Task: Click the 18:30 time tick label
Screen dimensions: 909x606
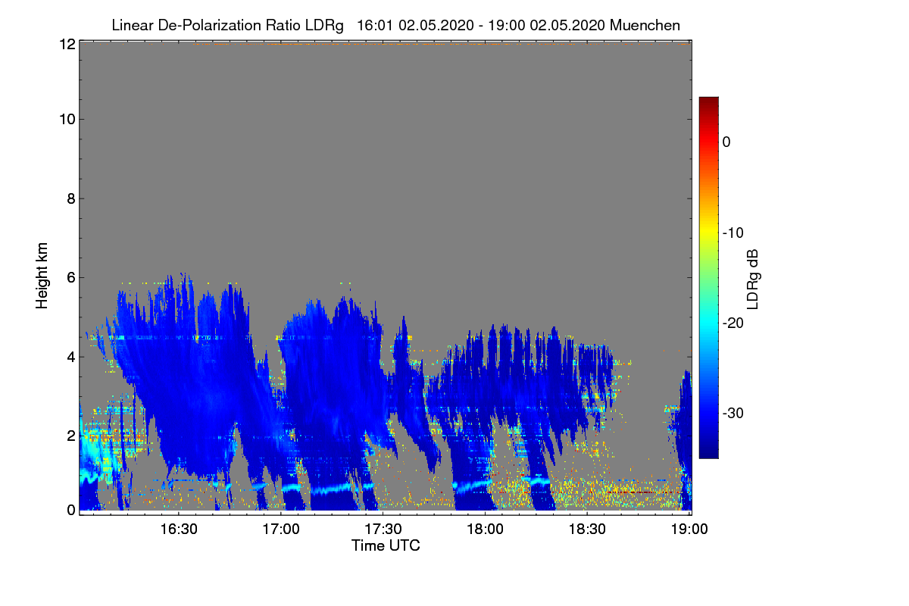Action: click(588, 529)
